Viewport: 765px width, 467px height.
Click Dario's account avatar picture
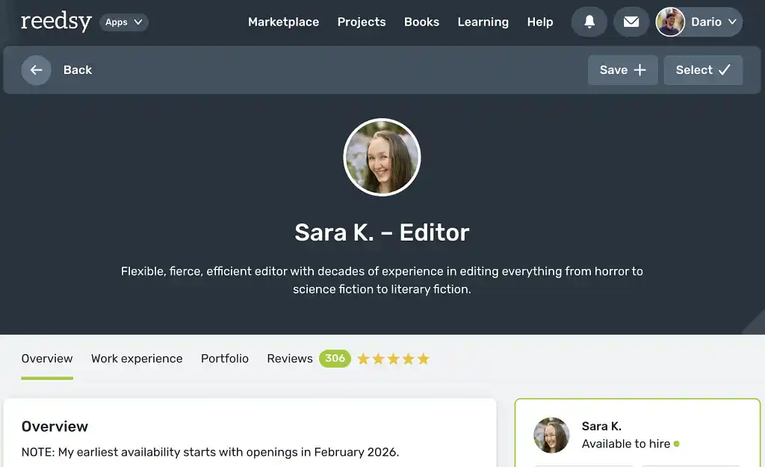[670, 22]
